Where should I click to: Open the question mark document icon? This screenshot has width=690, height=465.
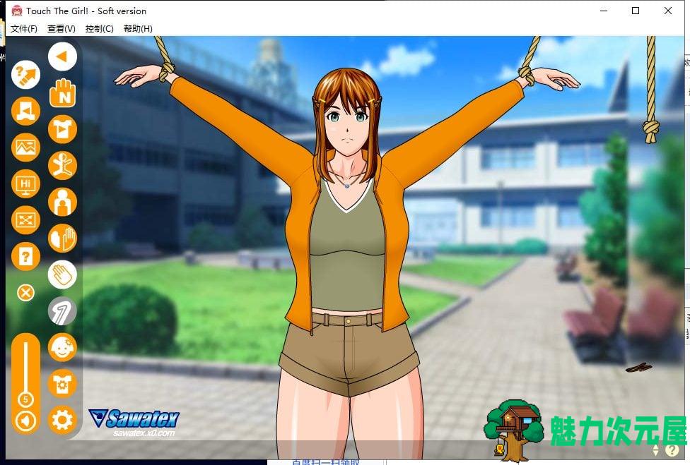click(25, 256)
